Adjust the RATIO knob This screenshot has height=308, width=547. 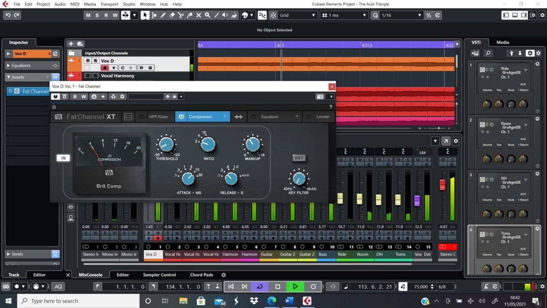pos(208,145)
